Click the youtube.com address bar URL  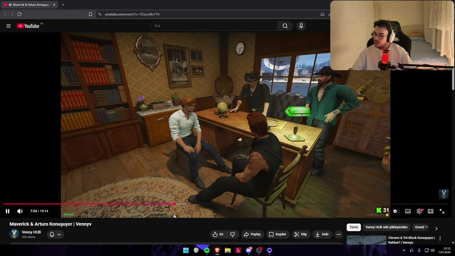tap(132, 14)
